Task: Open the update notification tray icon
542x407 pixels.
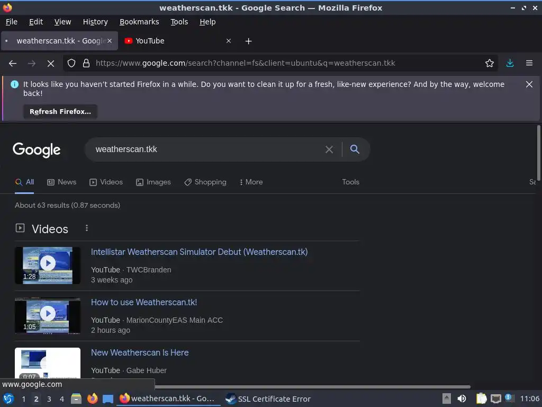Action: [509, 398]
